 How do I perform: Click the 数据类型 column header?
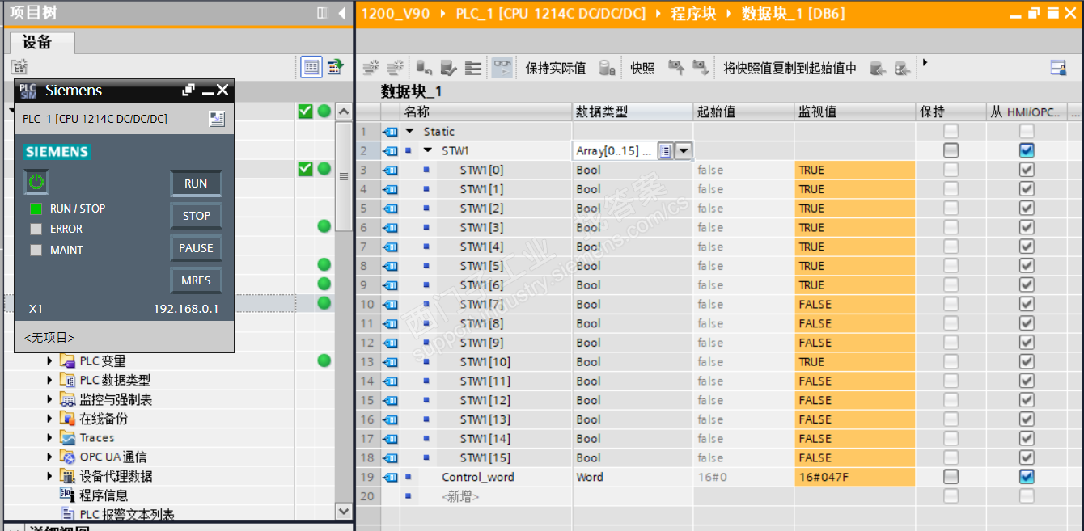coord(633,112)
